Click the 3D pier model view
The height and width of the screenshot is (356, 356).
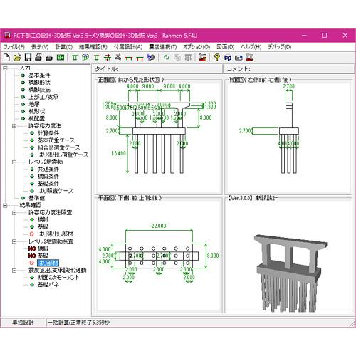[288, 256]
